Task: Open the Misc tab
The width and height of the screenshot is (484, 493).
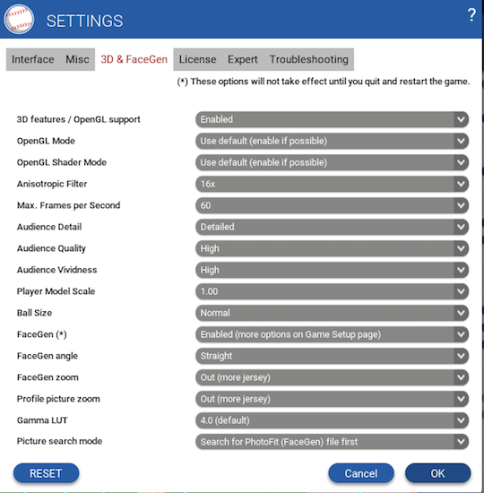Action: pos(77,59)
